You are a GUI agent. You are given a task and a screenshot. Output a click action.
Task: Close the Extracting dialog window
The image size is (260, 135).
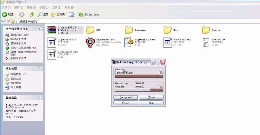pos(163,62)
